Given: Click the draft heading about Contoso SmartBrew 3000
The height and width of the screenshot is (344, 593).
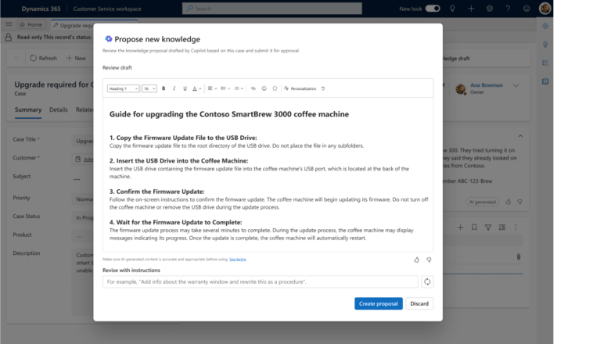Looking at the screenshot, I should coord(229,114).
